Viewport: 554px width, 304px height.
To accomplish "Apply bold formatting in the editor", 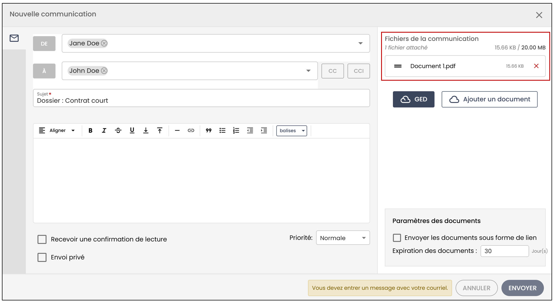I will pos(90,131).
